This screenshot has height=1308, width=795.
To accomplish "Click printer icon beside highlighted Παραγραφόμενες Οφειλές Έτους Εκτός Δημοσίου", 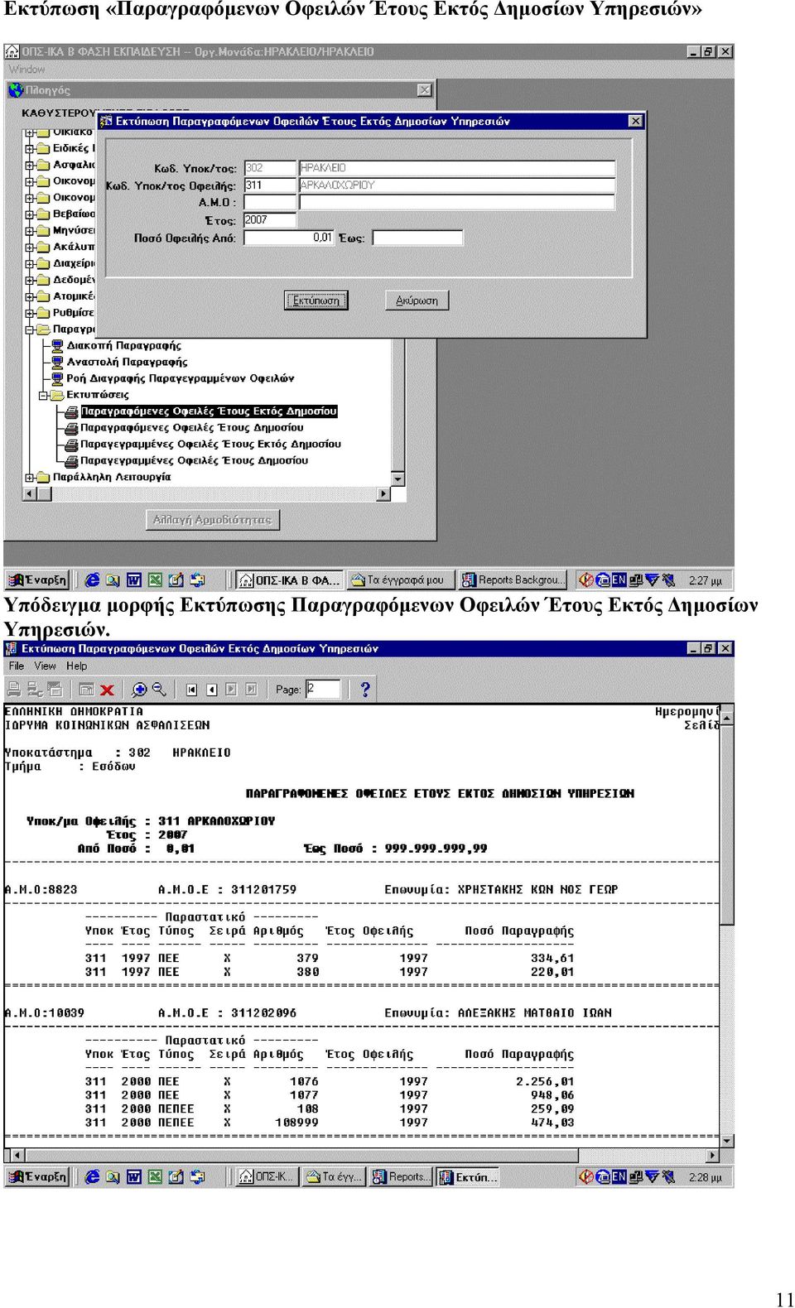I will (x=72, y=411).
